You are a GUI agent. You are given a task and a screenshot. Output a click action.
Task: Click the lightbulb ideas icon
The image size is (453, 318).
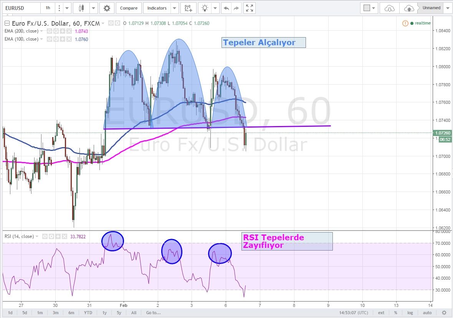click(x=205, y=8)
